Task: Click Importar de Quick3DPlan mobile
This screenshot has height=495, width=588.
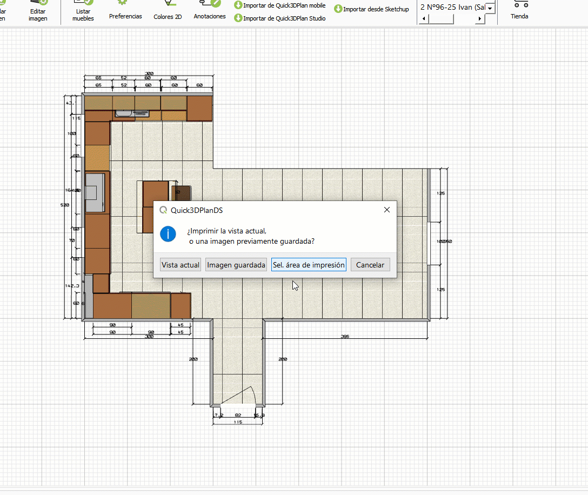Action: (x=280, y=5)
